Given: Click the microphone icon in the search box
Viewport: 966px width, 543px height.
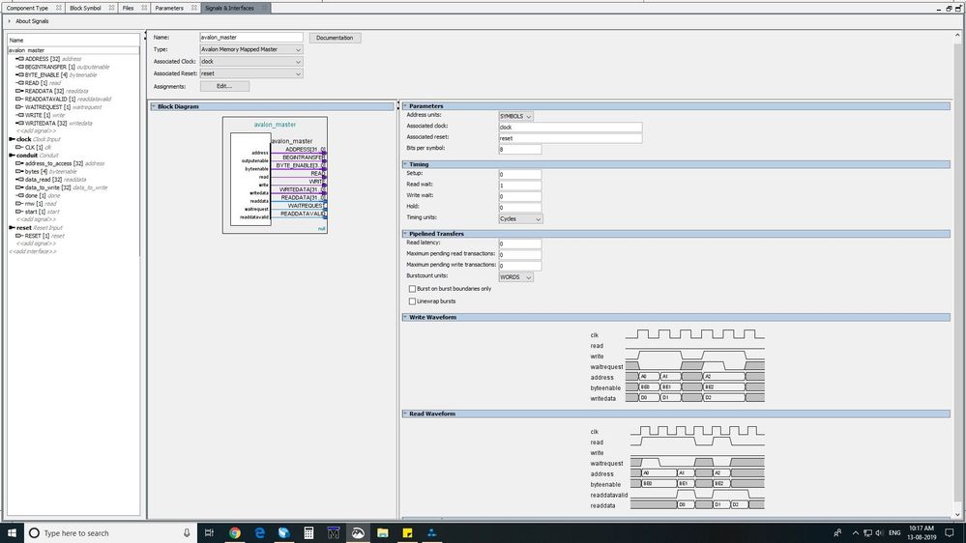Looking at the screenshot, I should click(x=187, y=532).
